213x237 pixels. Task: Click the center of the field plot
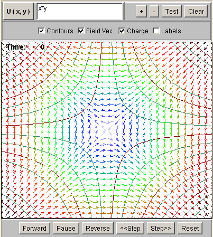[x=107, y=130]
